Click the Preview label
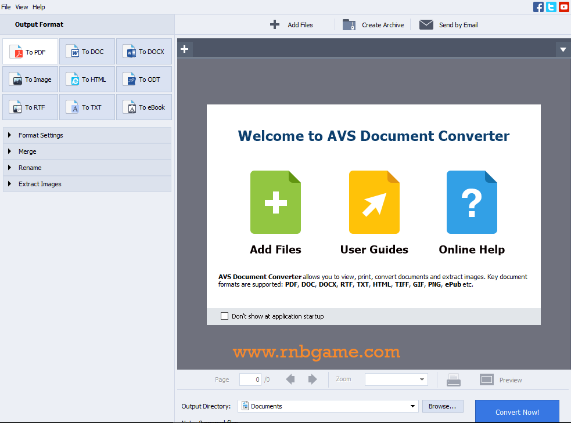This screenshot has width=571, height=423. (511, 380)
